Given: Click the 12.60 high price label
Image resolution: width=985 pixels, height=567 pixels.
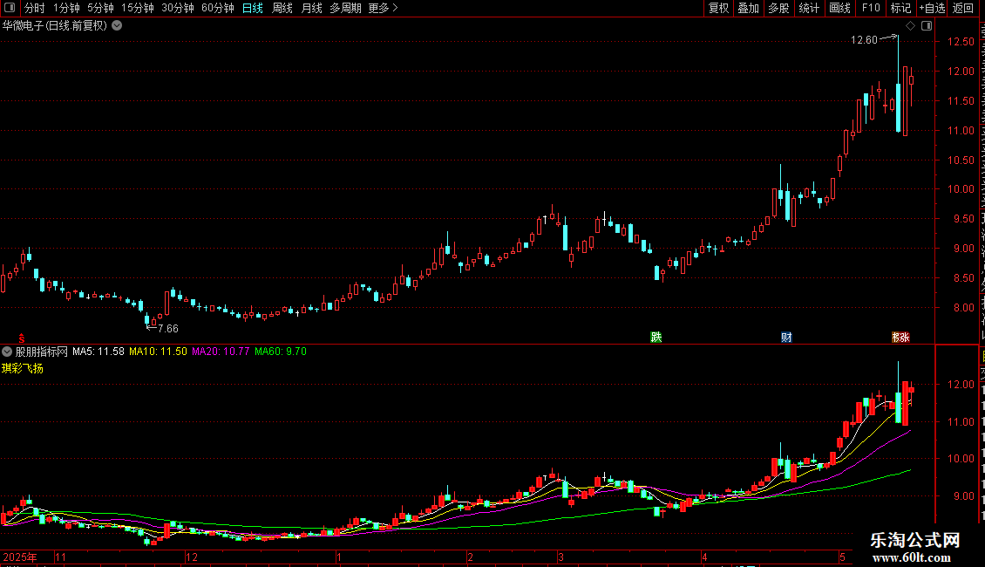Looking at the screenshot, I should coord(864,40).
